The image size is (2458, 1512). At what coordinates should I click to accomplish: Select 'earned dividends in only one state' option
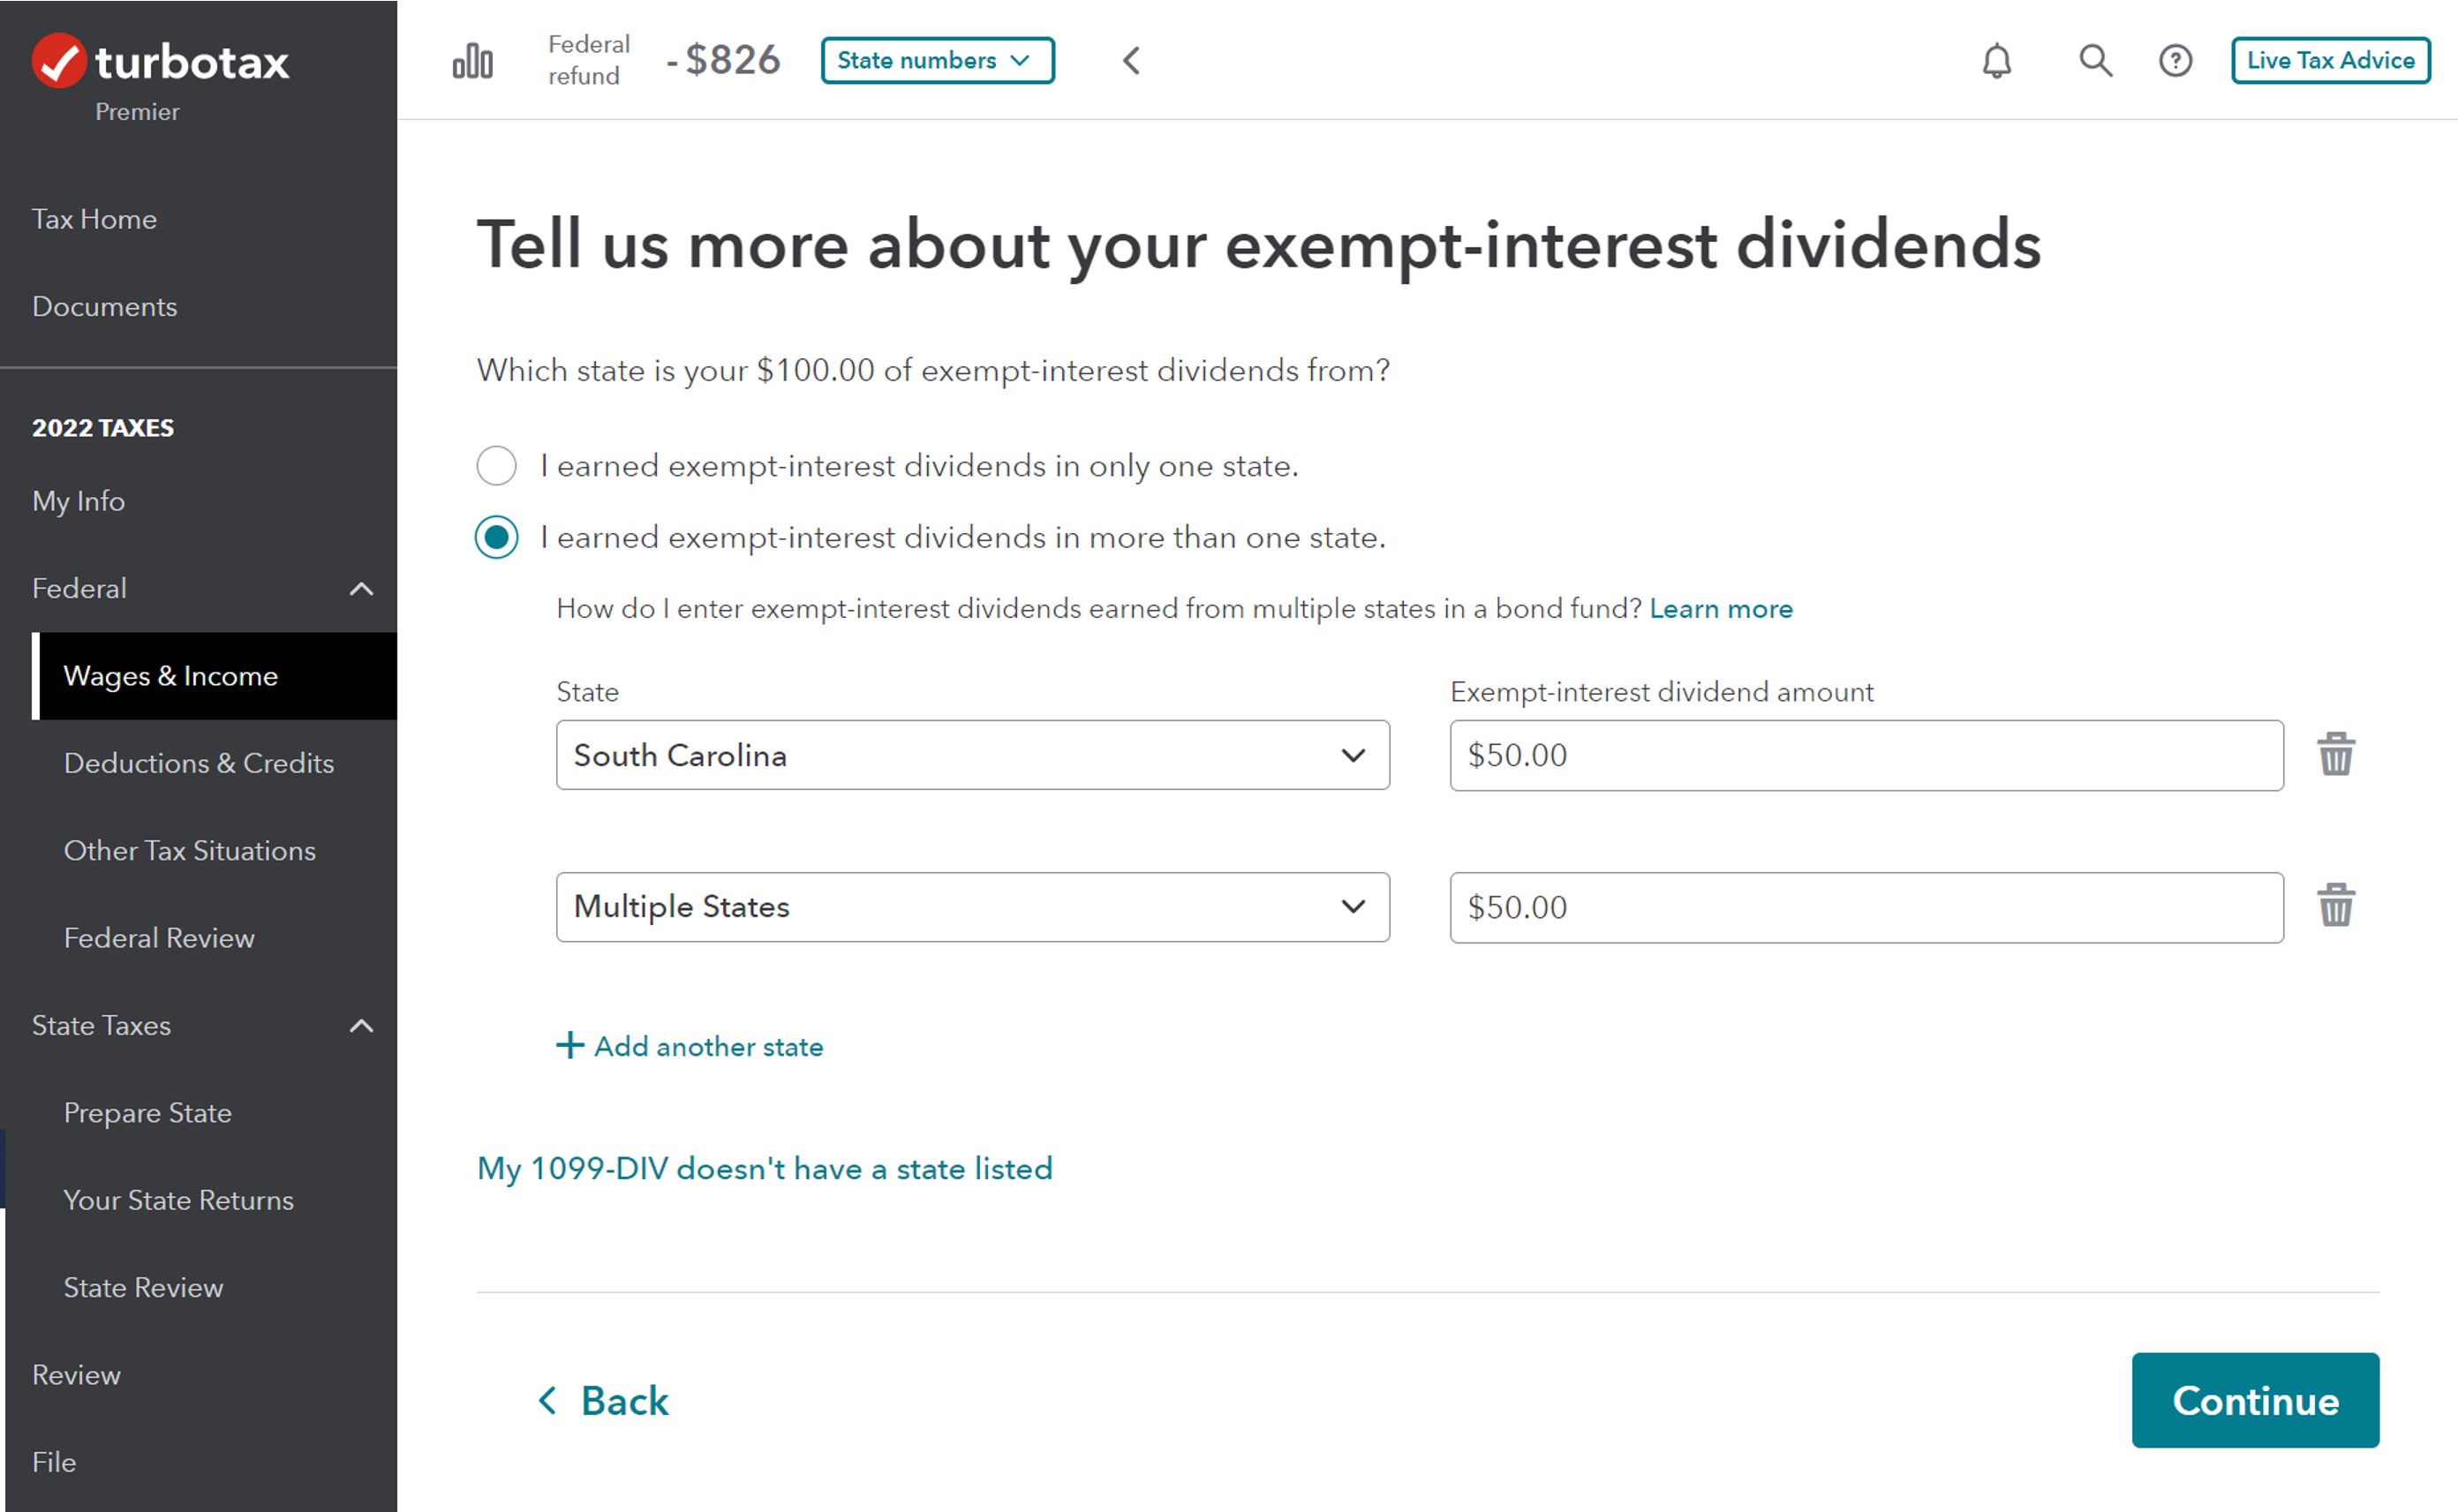click(x=497, y=466)
